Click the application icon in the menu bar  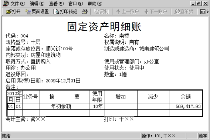(5, 3)
